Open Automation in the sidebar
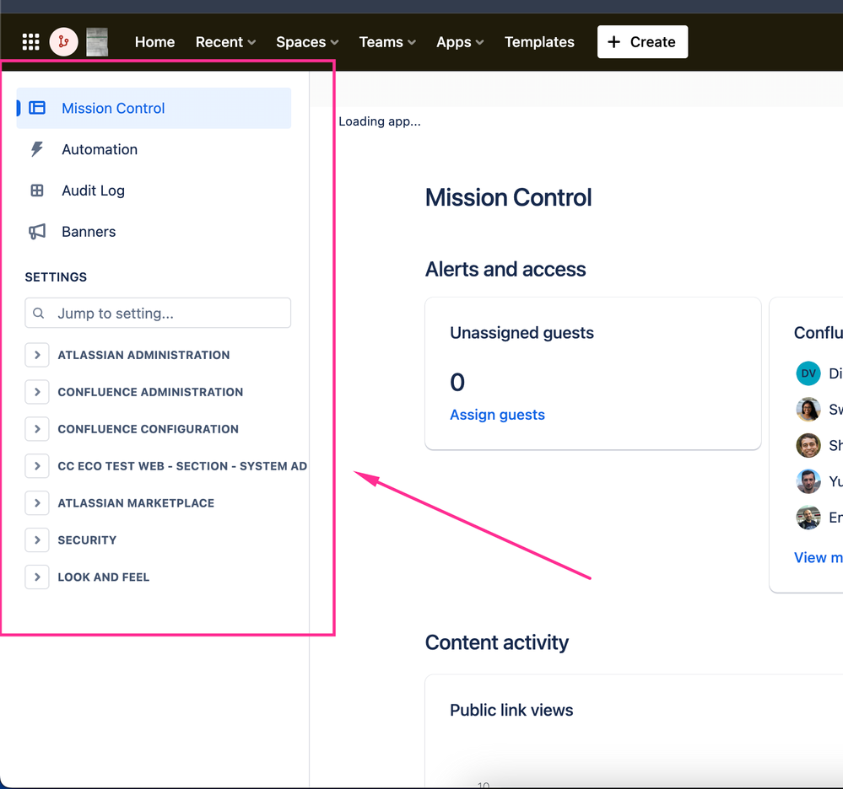The image size is (843, 789). 154,149
